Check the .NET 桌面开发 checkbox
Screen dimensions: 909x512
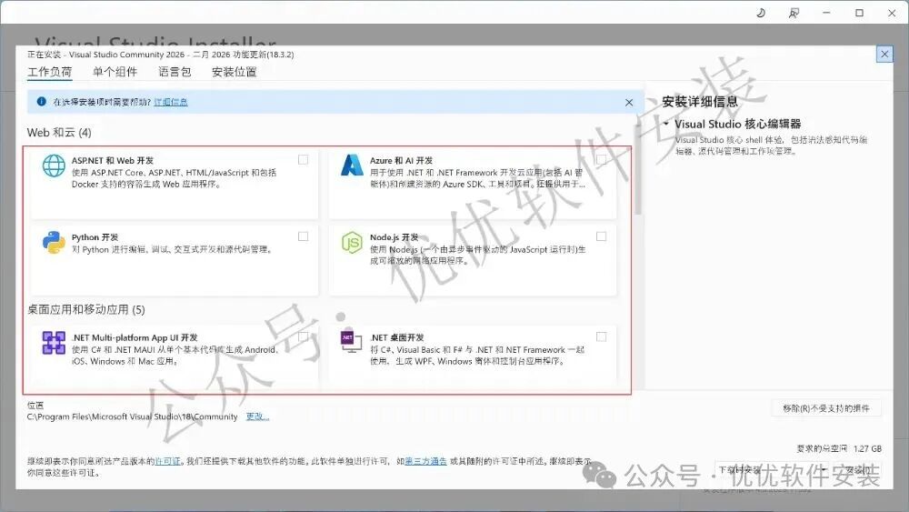tap(601, 336)
